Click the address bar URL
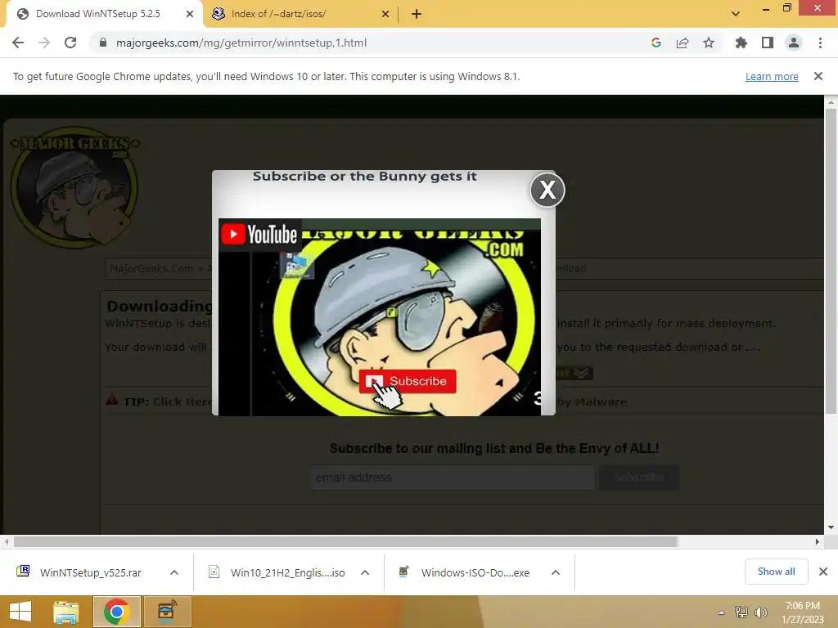Screen dimensions: 838x628 tap(241, 43)
